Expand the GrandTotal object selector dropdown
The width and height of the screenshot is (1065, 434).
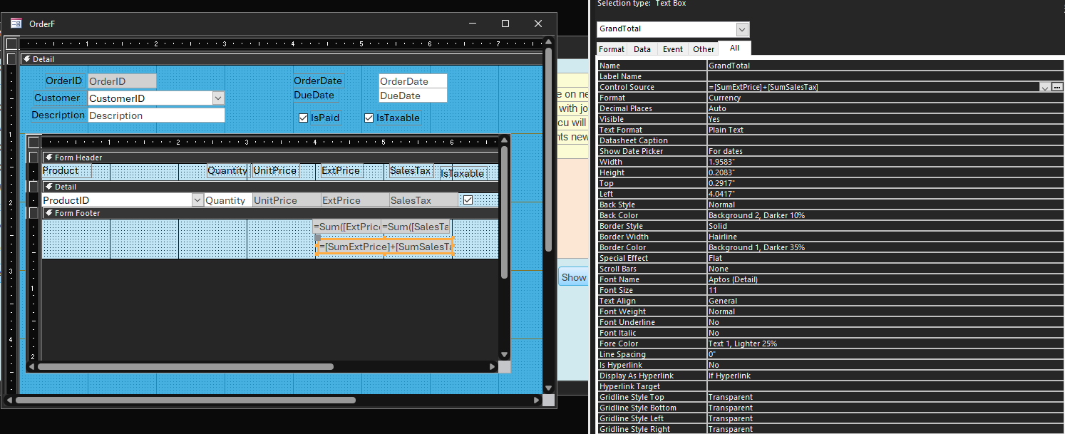point(742,29)
